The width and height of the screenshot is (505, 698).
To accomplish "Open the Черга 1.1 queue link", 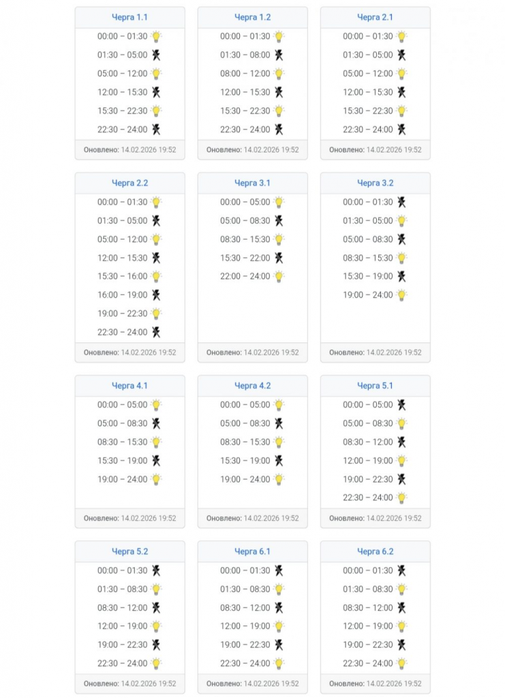I will tap(129, 17).
